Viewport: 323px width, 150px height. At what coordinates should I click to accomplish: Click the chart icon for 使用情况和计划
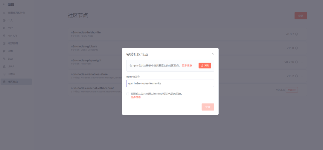coord(4,13)
